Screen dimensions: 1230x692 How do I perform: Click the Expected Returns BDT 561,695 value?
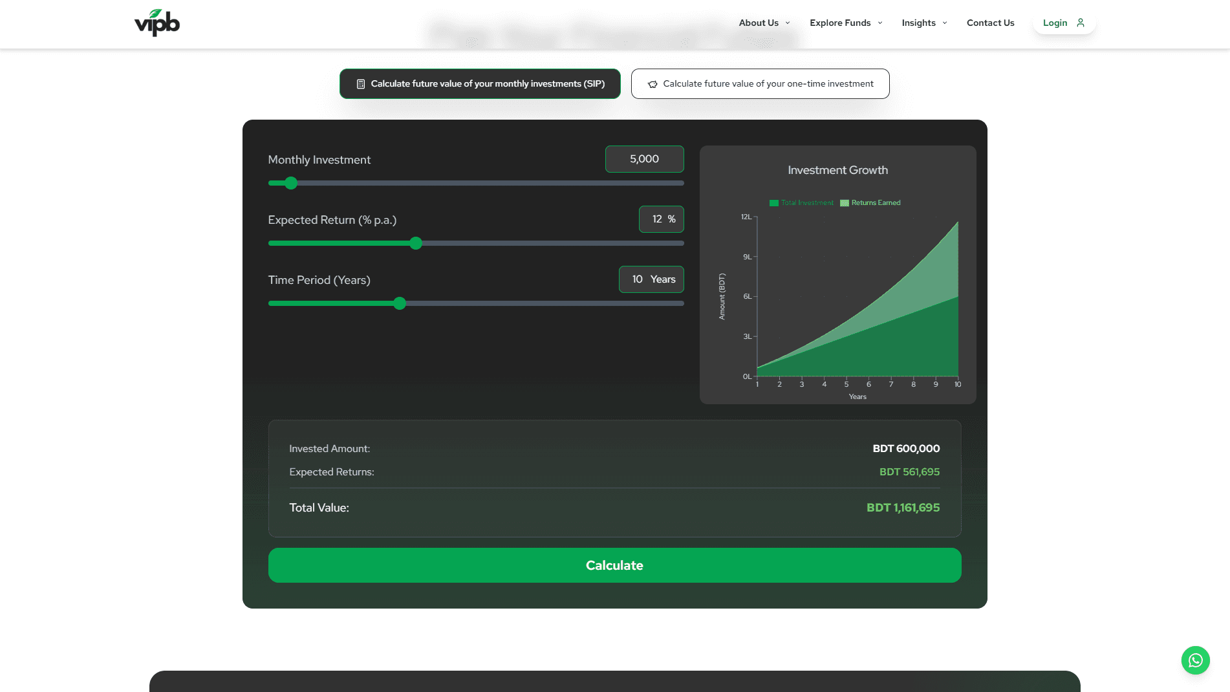(909, 472)
